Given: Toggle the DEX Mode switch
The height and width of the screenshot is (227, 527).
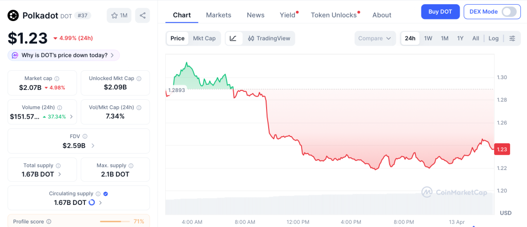Looking at the screenshot, I should click(x=508, y=12).
